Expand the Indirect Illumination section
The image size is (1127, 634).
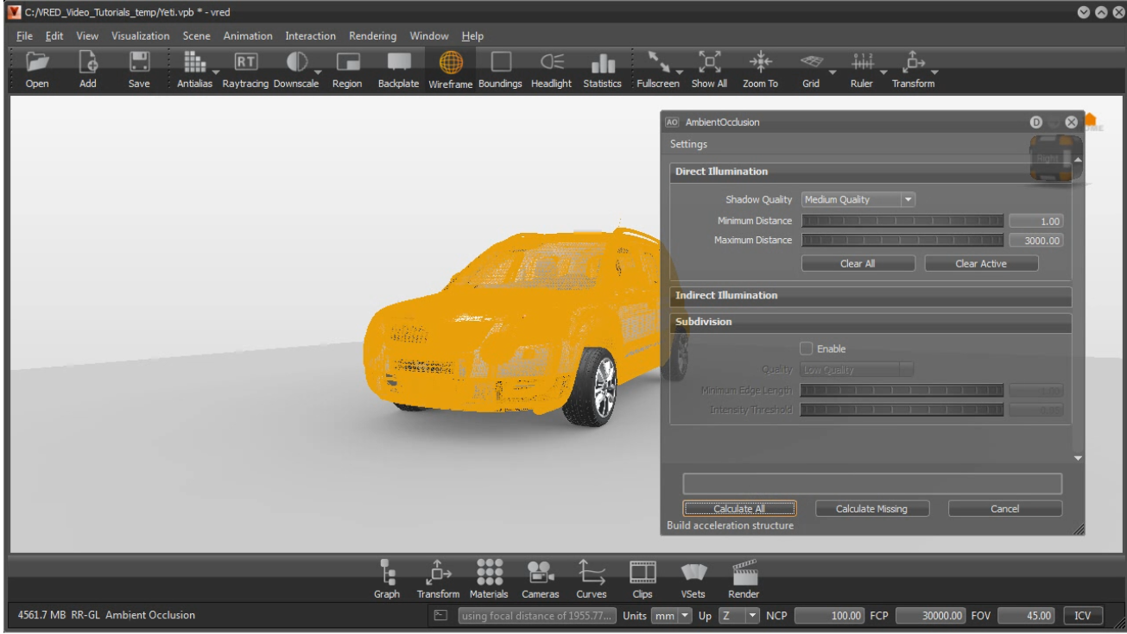coord(871,296)
